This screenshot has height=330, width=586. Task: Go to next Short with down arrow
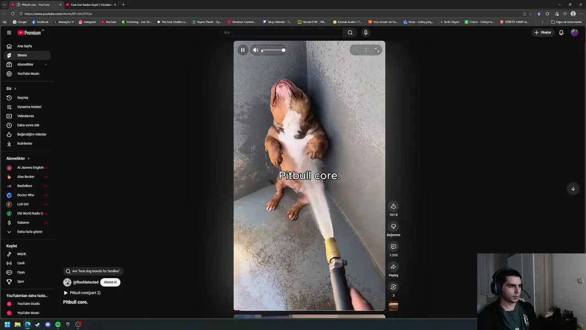pyautogui.click(x=573, y=188)
